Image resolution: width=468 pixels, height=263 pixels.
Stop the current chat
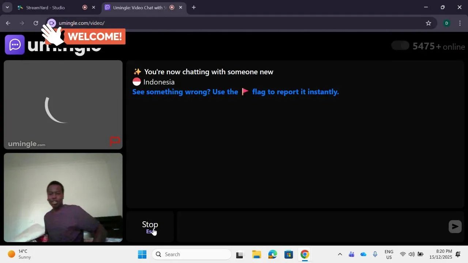point(150,226)
